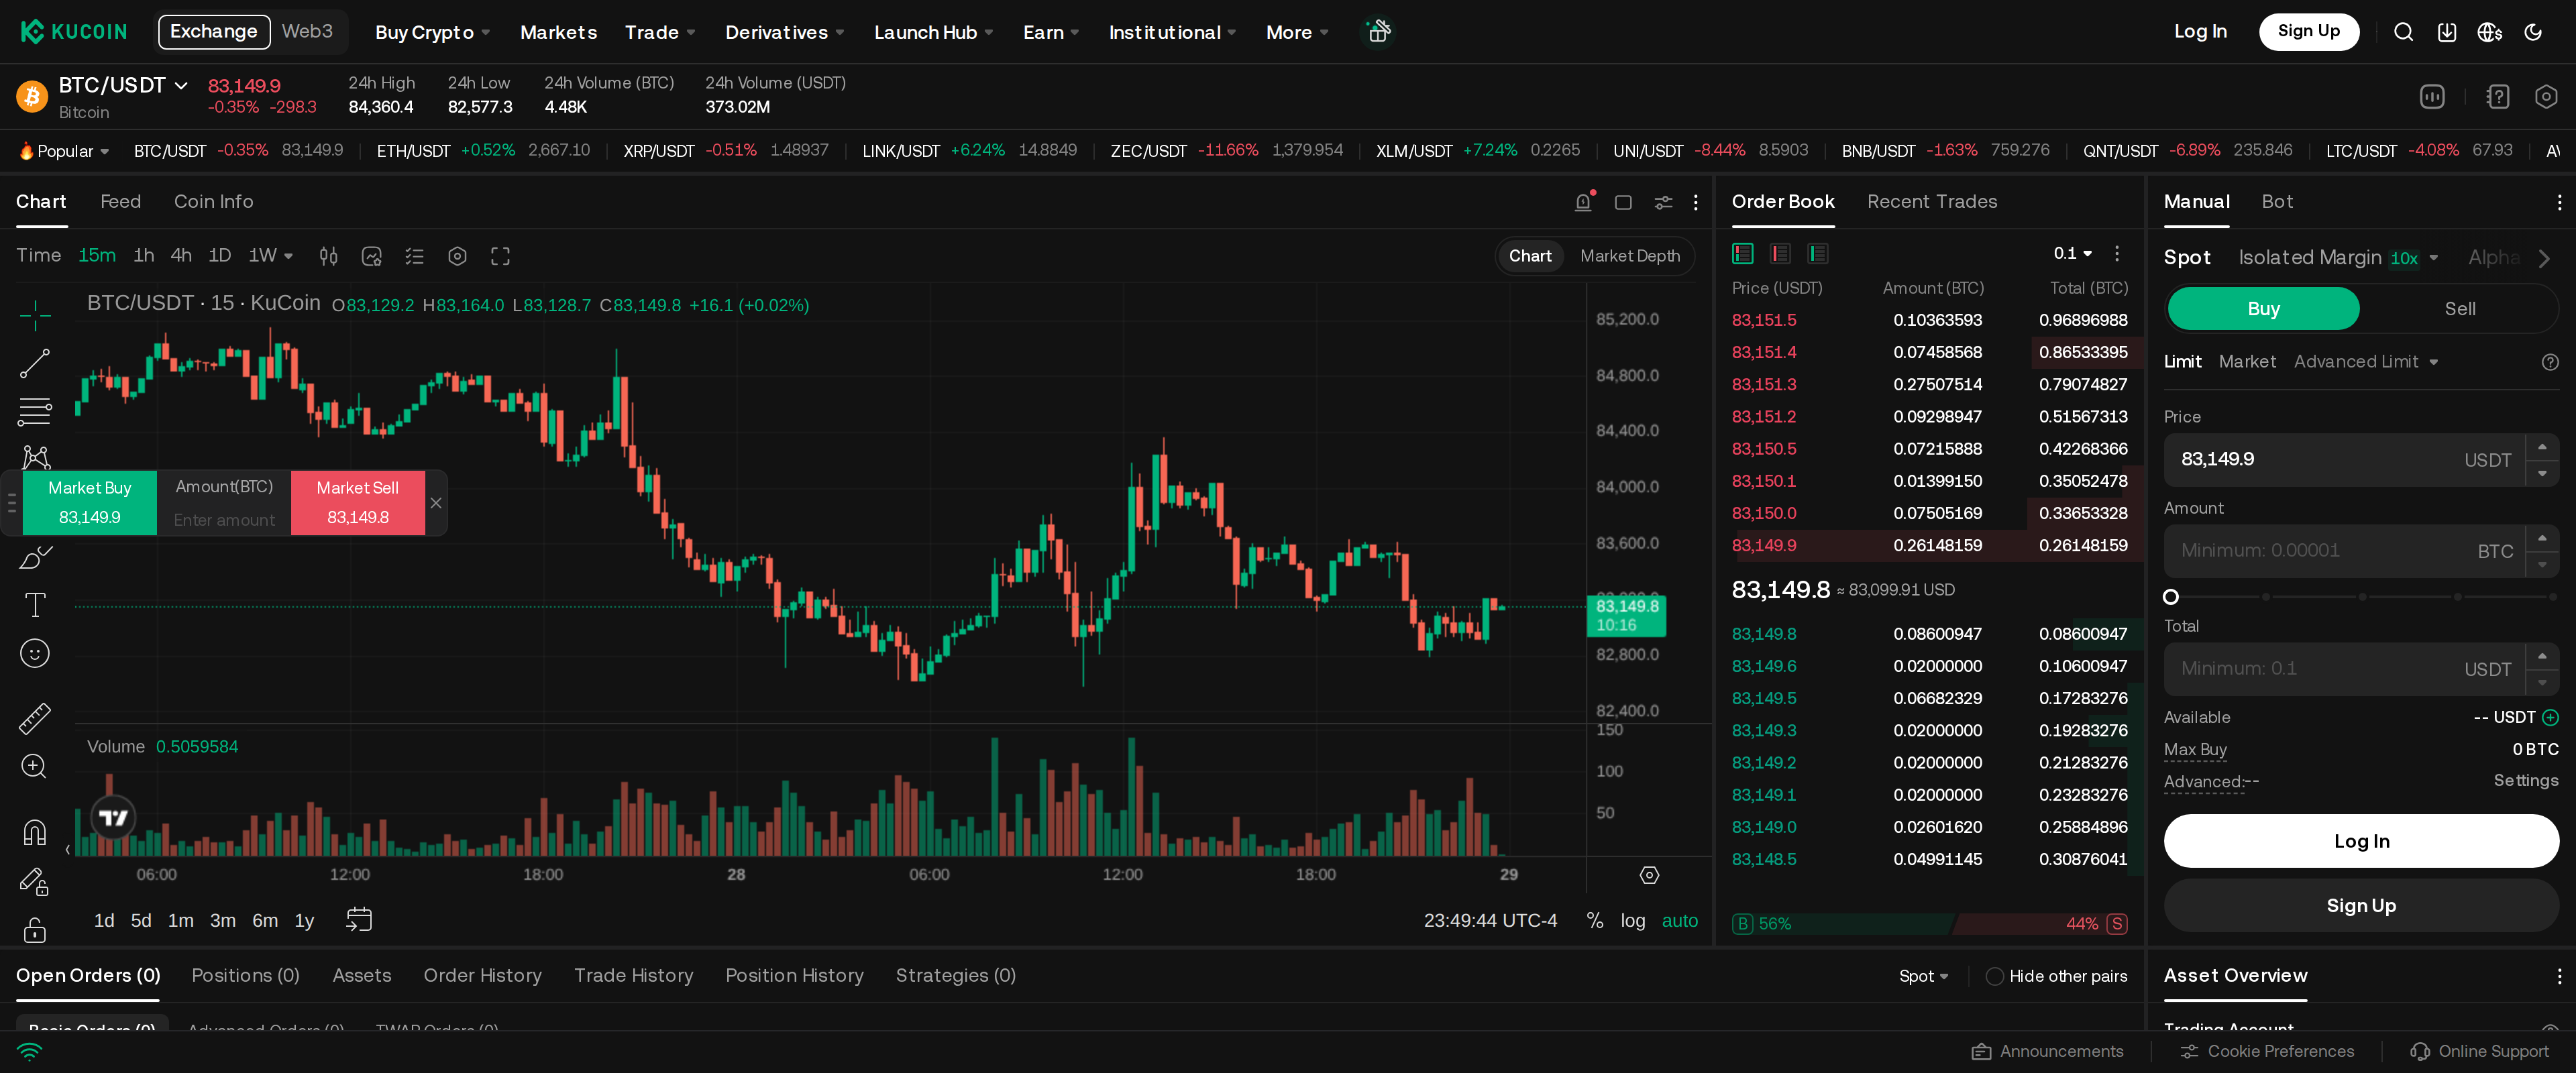The width and height of the screenshot is (2576, 1073).
Task: Select the trend line drawing tool
Action: point(35,363)
